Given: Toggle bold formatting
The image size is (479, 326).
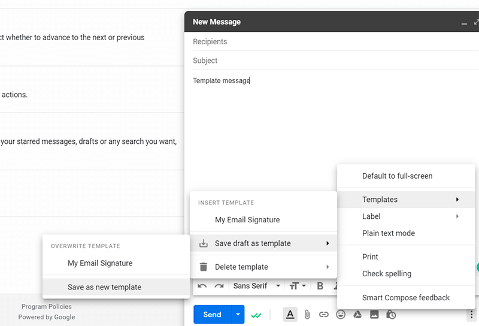Looking at the screenshot, I should pos(320,286).
